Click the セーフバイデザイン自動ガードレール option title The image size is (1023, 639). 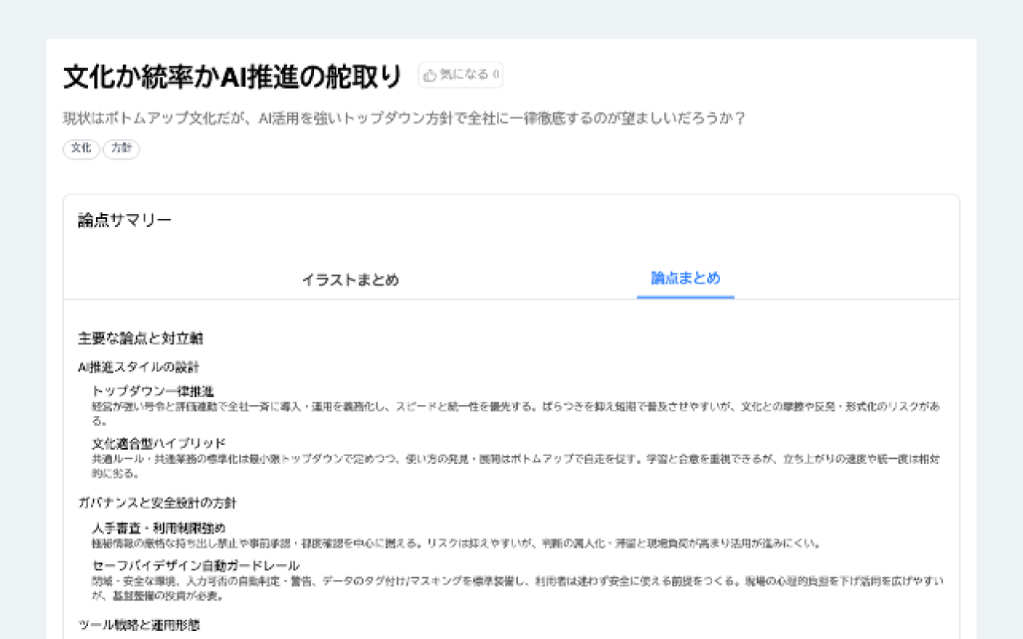point(196,566)
